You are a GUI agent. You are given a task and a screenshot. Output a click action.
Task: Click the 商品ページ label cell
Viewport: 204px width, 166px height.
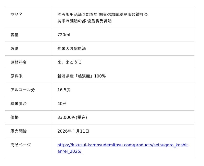pyautogui.click(x=21, y=145)
